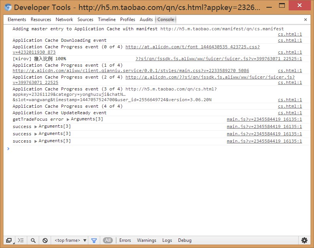Image resolution: width=314 pixels, height=248 pixels.
Task: Switch to the Sources tab
Action: (85, 20)
